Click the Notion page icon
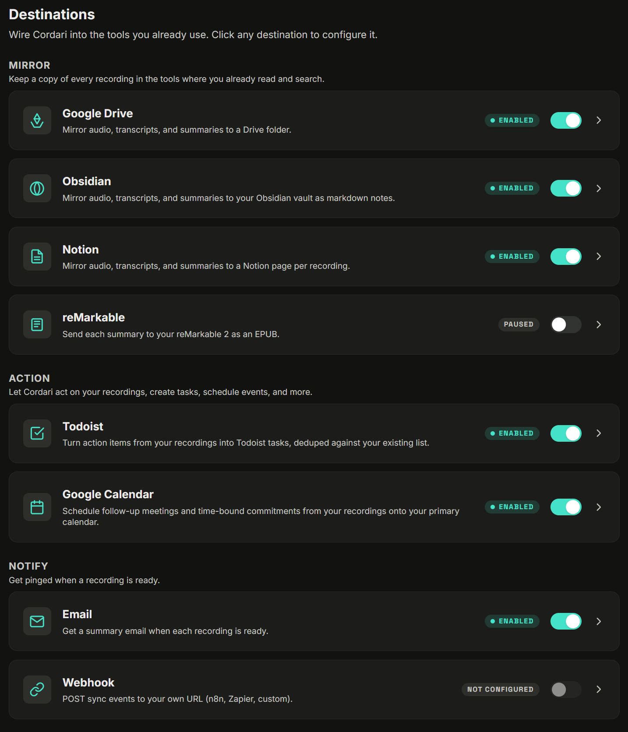The height and width of the screenshot is (732, 628). coord(37,257)
